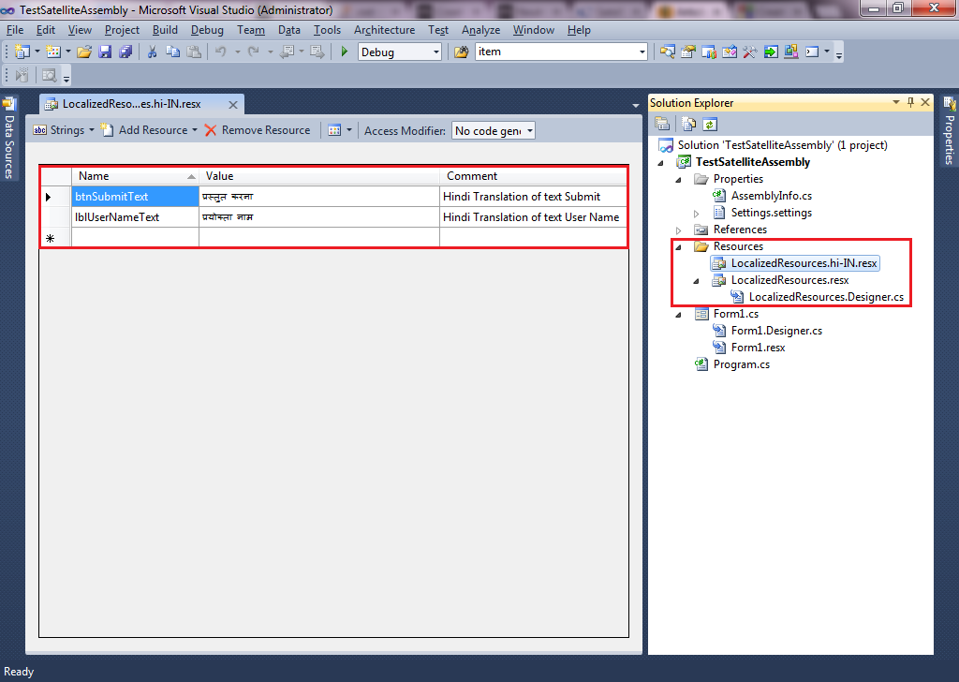Cut selection with the scissors icon

pyautogui.click(x=153, y=52)
